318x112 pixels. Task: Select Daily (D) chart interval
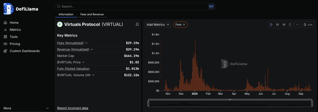[x=271, y=25]
